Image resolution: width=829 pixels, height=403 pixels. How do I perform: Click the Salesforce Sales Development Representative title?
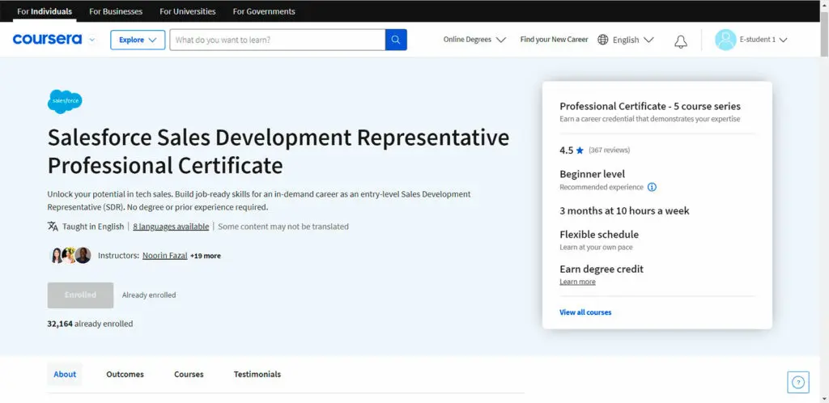278,151
